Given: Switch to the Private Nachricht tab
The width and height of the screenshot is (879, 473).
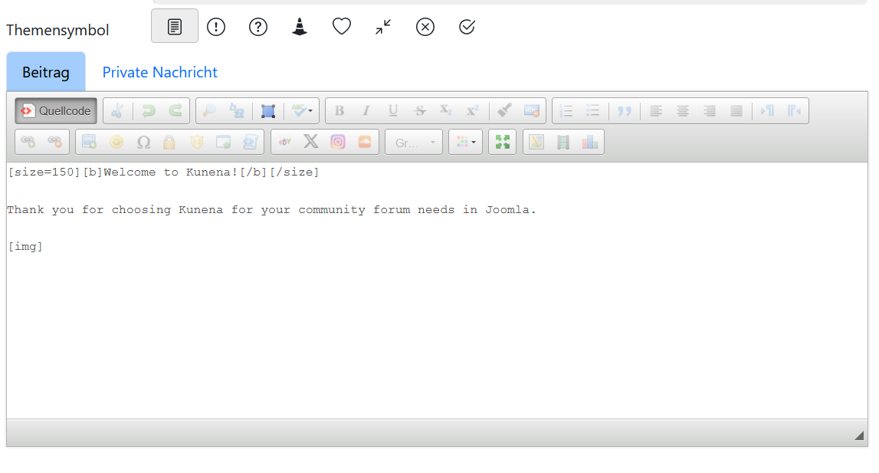Looking at the screenshot, I should tap(159, 72).
